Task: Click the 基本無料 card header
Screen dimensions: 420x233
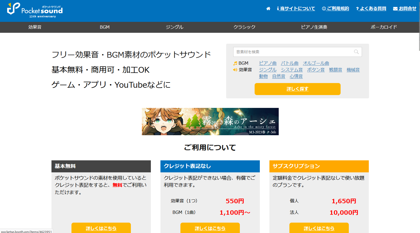Action: pos(101,166)
